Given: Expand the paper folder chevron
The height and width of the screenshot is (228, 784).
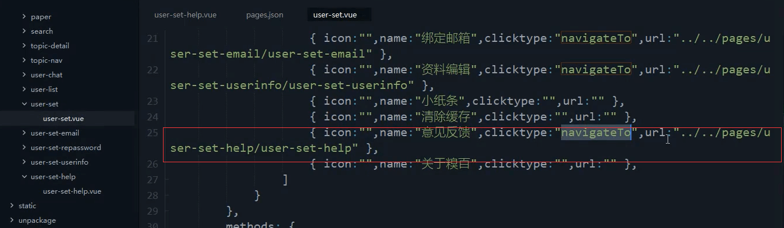Looking at the screenshot, I should pyautogui.click(x=24, y=17).
